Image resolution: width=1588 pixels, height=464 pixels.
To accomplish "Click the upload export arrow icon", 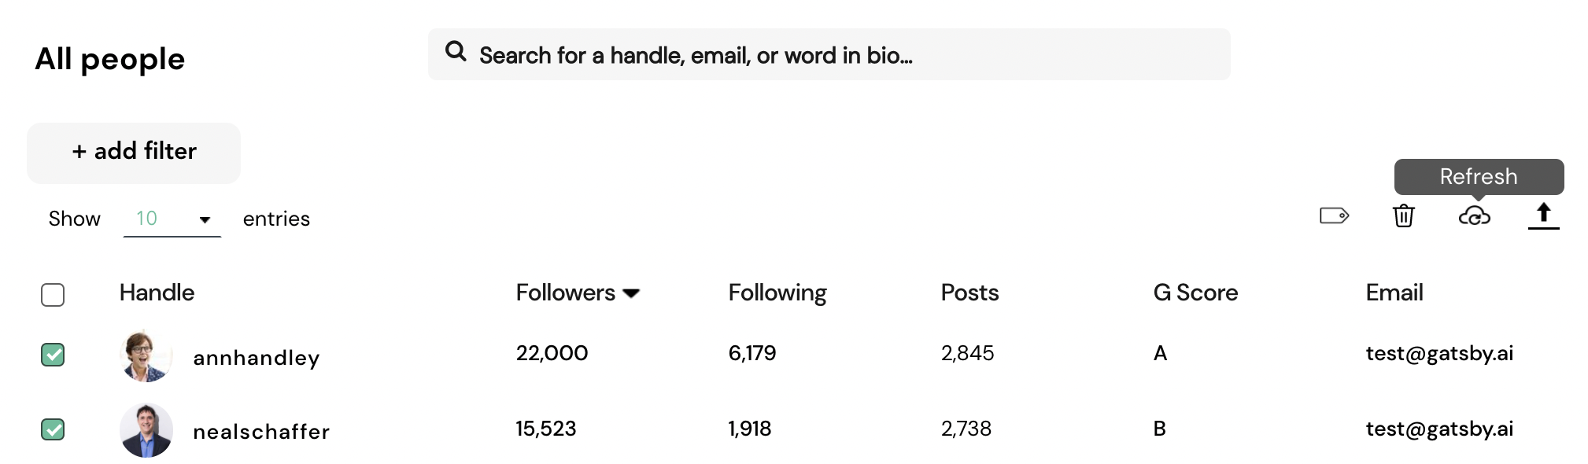I will coord(1543,215).
